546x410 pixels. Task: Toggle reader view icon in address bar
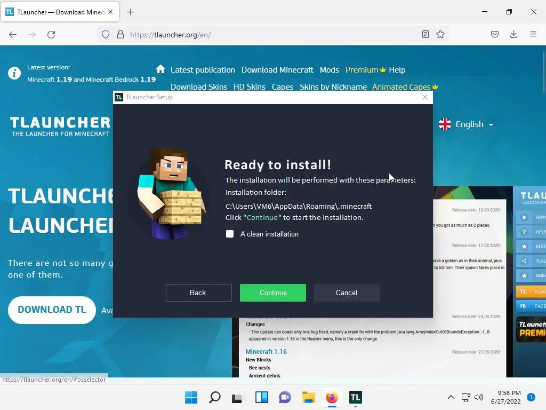[x=425, y=34]
